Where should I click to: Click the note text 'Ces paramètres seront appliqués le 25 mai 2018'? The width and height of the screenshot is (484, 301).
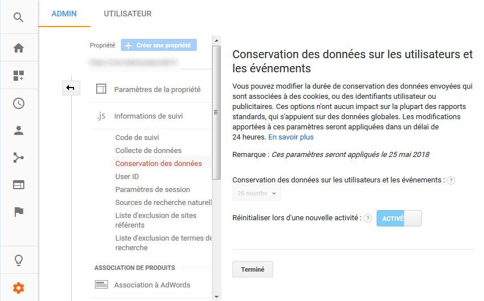351,155
